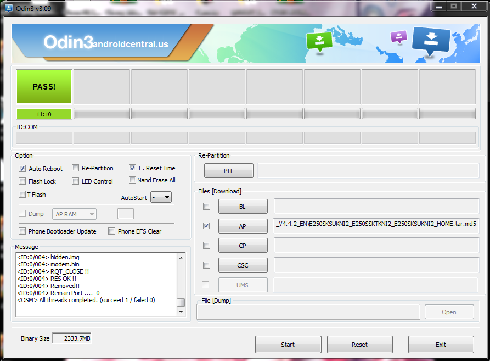Click the CSC file button

tap(243, 265)
